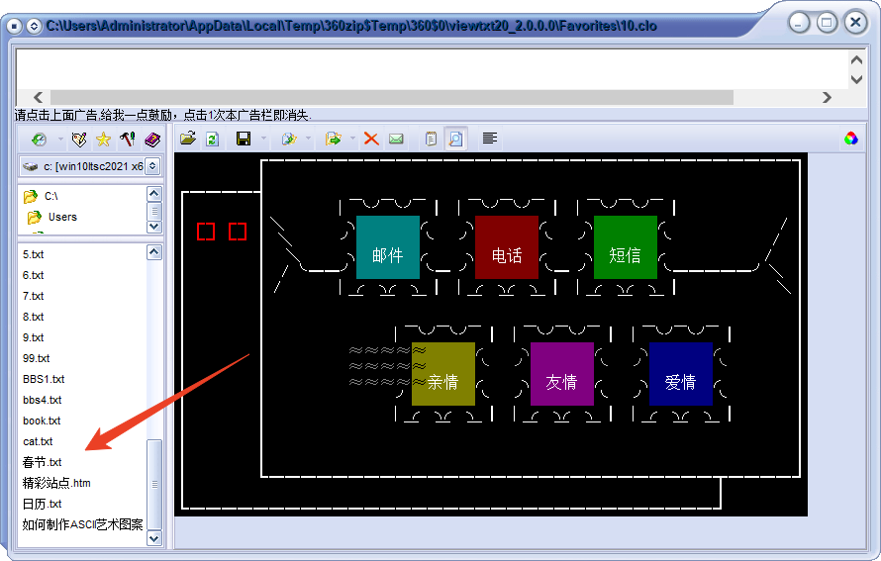The width and height of the screenshot is (881, 561).
Task: Minimize the viewer window
Action: click(x=800, y=23)
